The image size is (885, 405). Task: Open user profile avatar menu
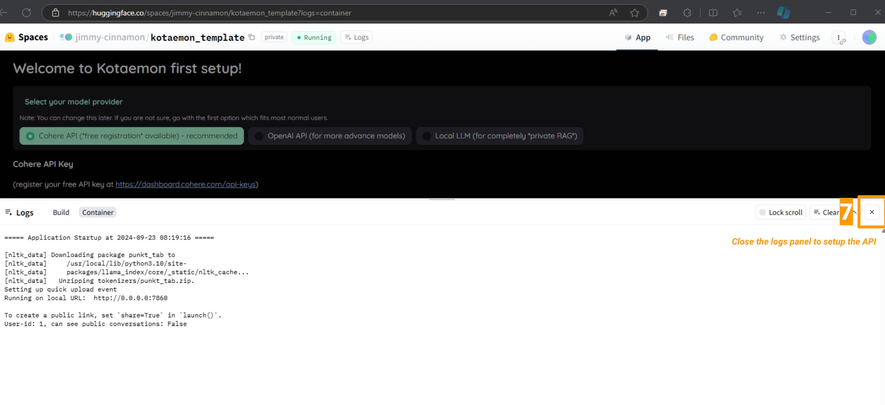click(869, 37)
